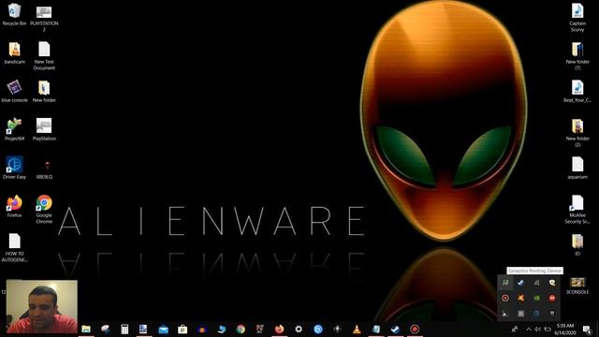Viewport: 599px width, 337px height.
Task: Collapse the hidden icons tray chevron
Action: 529,329
